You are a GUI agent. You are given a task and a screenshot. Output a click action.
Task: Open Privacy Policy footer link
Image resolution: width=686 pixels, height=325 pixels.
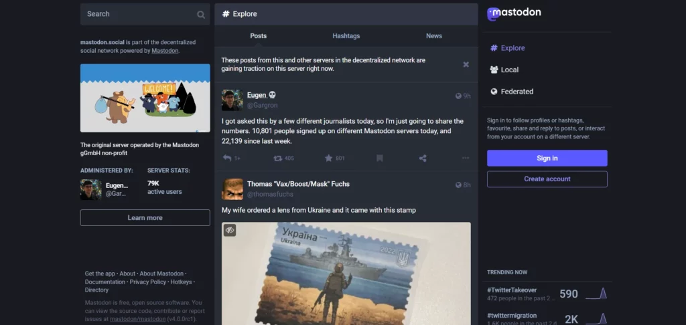pos(148,282)
